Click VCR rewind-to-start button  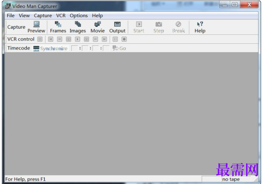(x=50, y=39)
